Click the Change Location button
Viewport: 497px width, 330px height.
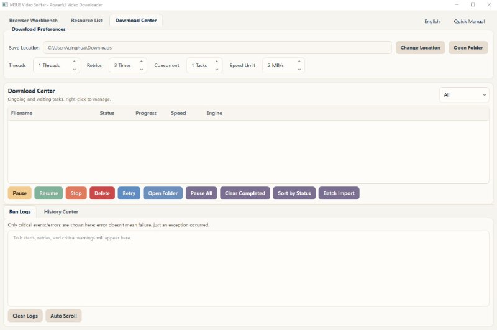point(420,48)
